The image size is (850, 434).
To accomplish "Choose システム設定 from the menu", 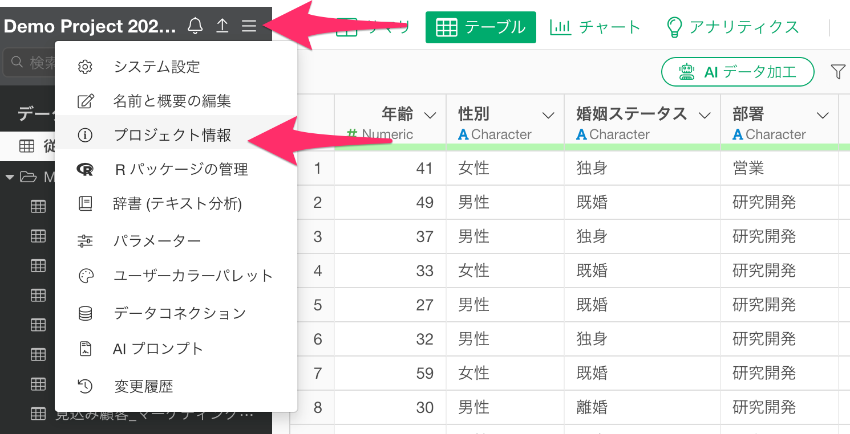I will pos(157,67).
